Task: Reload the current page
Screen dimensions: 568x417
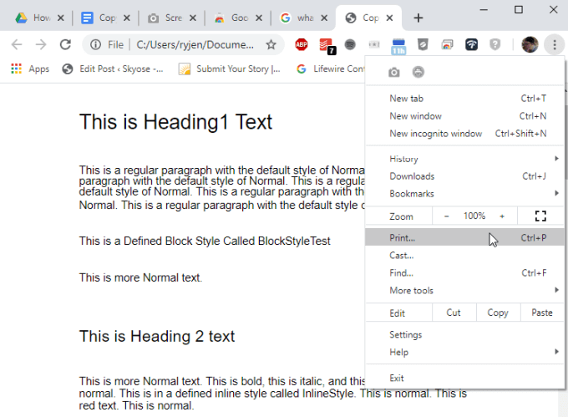Action: click(x=65, y=44)
